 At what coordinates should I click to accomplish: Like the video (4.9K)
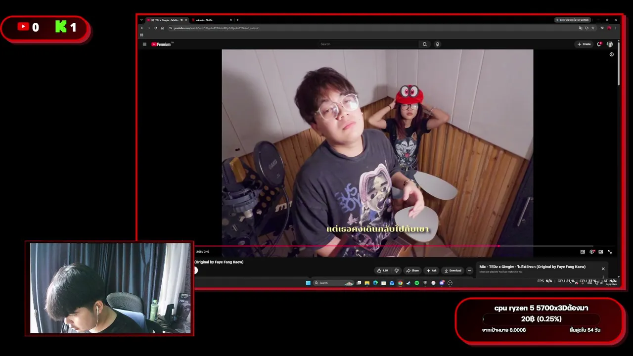tap(383, 270)
